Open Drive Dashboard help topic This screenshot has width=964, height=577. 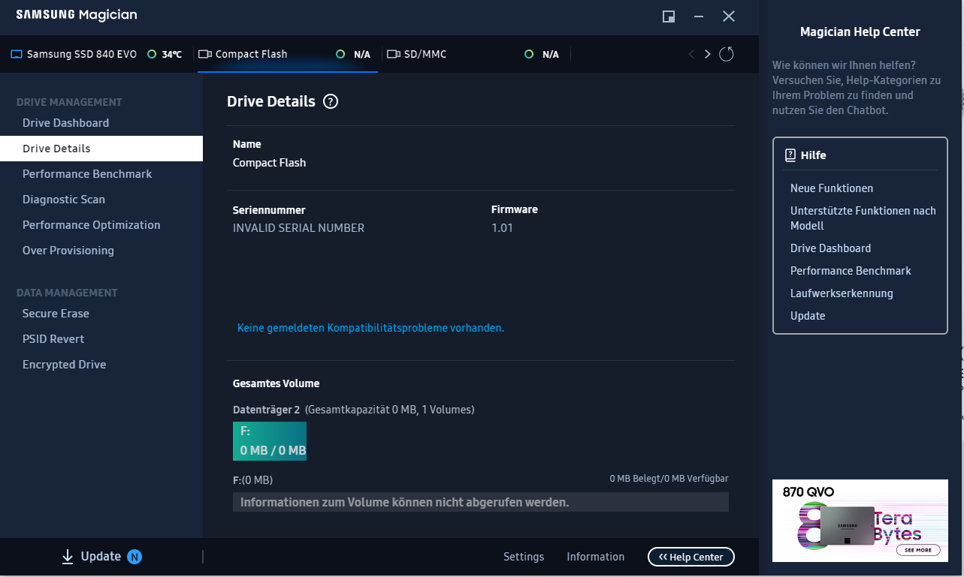click(x=831, y=248)
